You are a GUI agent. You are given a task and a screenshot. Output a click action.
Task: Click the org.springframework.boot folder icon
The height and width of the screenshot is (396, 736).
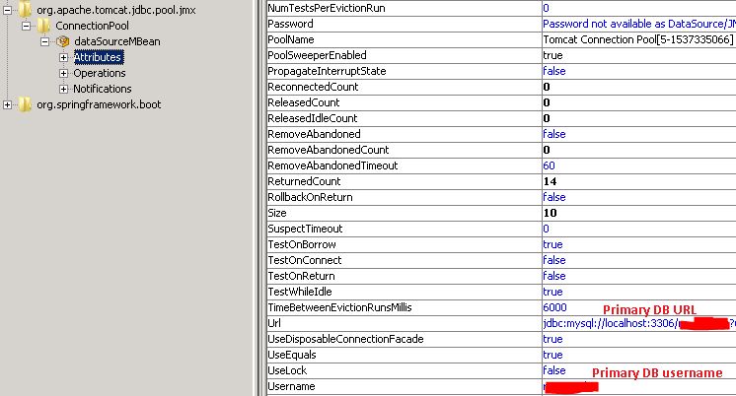coord(25,104)
